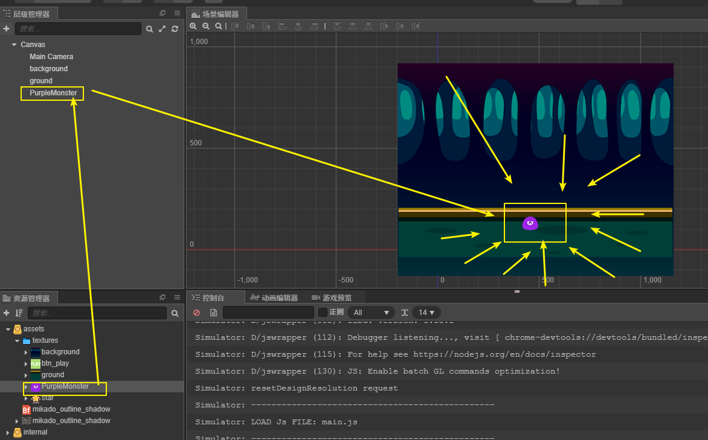Click the zoom in icon in scene editor
Image resolution: width=708 pixels, height=440 pixels.
(193, 26)
